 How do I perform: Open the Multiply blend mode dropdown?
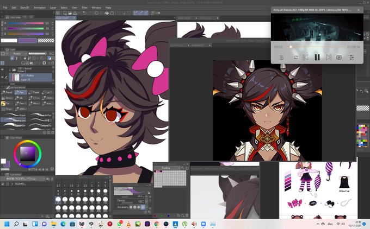pyautogui.click(x=18, y=54)
